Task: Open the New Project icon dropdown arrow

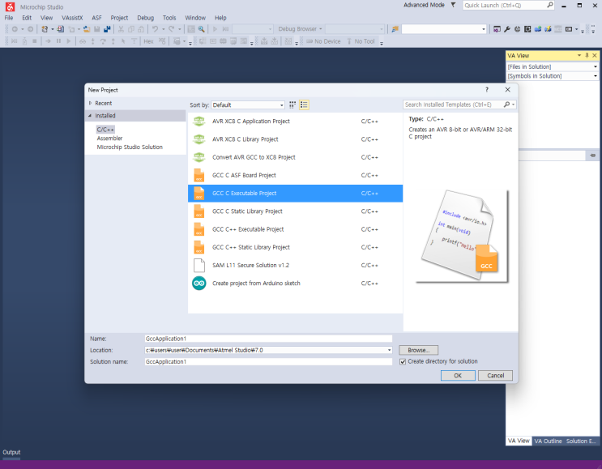Action: (52, 29)
